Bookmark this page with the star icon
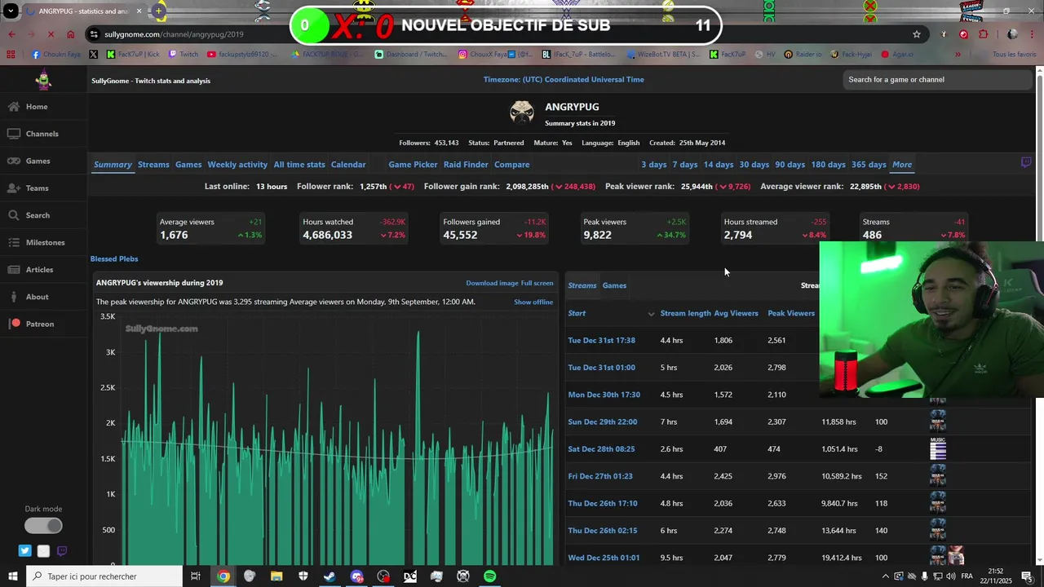Viewport: 1044px width, 587px height. 917,34
